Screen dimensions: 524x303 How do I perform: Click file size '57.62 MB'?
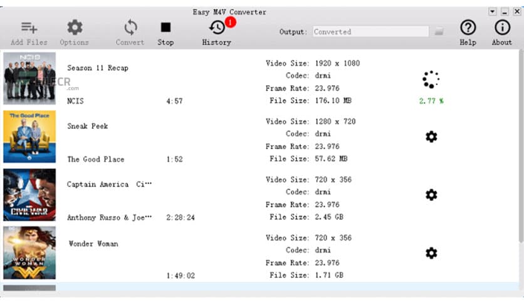(331, 158)
